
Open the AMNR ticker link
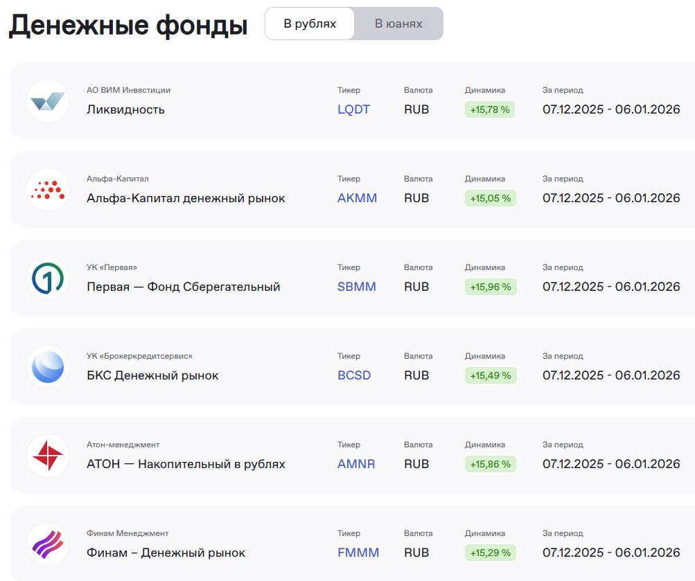pyautogui.click(x=356, y=464)
